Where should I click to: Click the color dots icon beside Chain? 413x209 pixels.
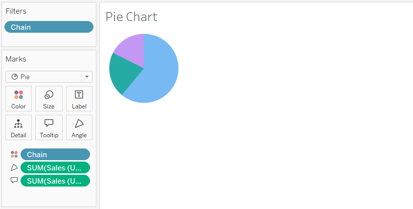[14, 154]
